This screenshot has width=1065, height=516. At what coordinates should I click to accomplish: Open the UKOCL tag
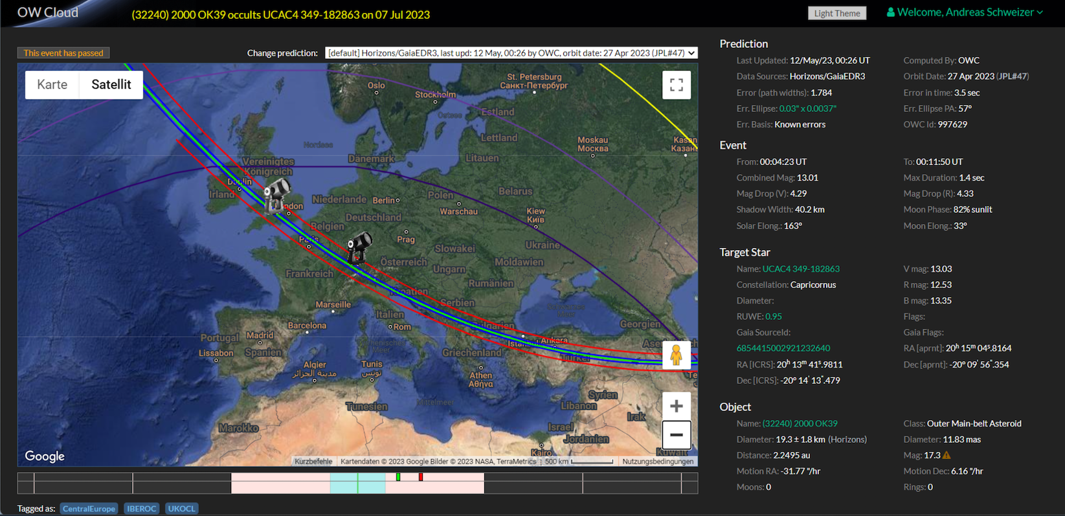181,509
